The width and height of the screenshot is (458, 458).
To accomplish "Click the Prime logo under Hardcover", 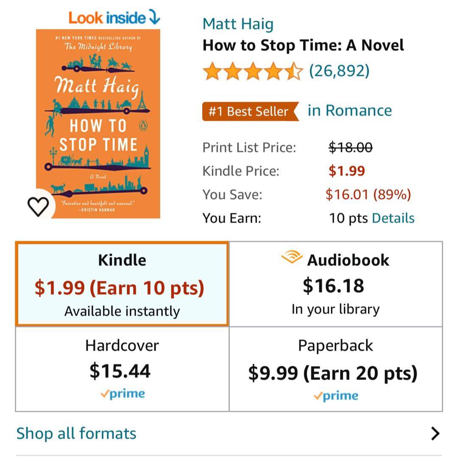I will coord(123,394).
